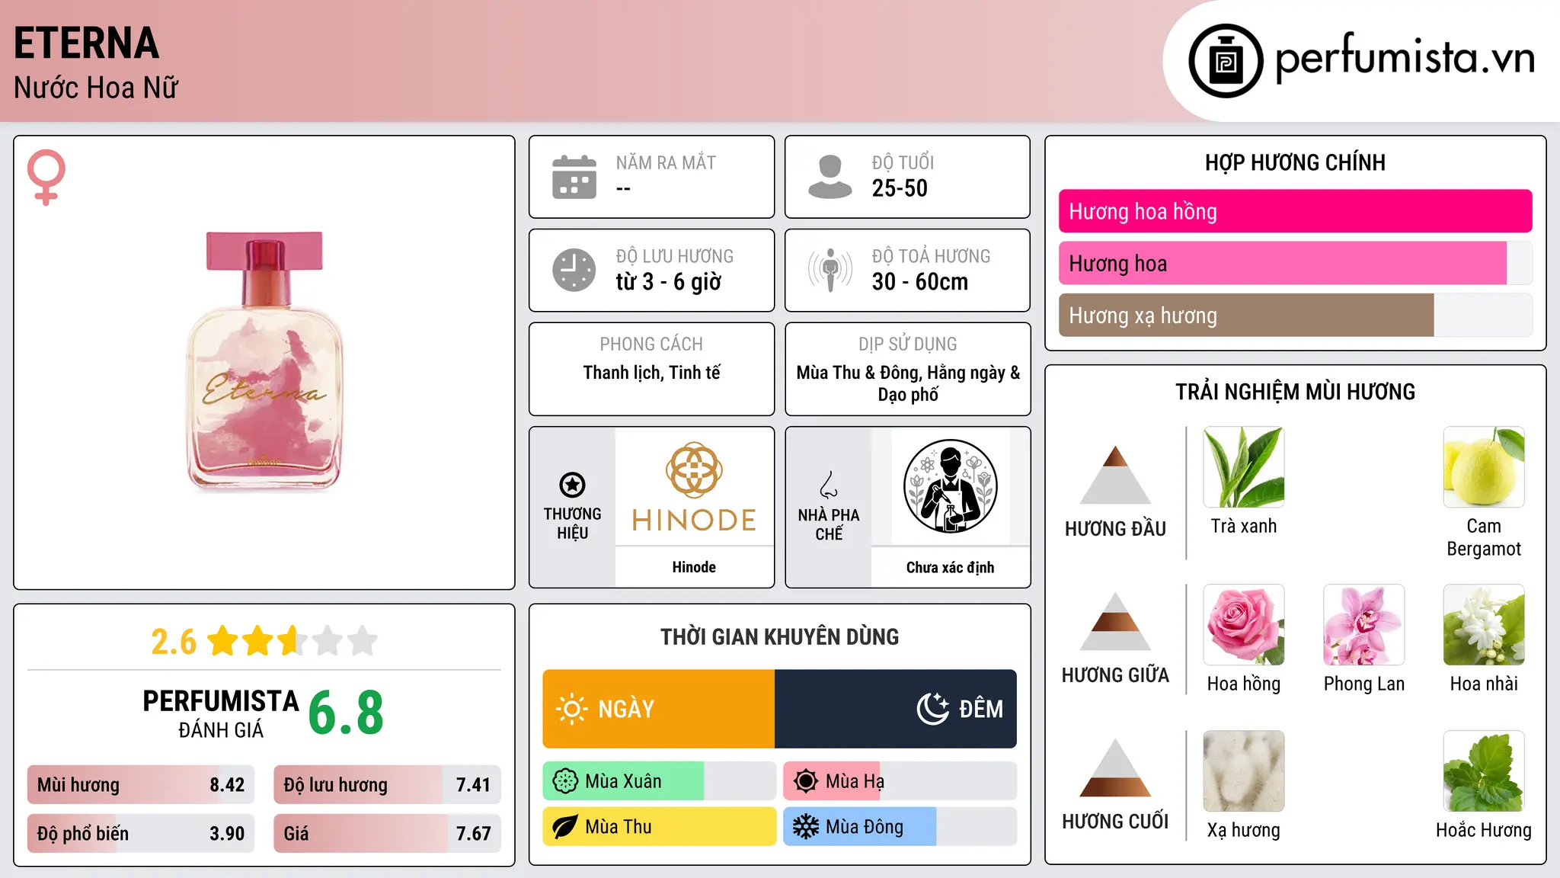Click the female gender symbol icon
Screen dimensions: 1560x878
[46, 177]
